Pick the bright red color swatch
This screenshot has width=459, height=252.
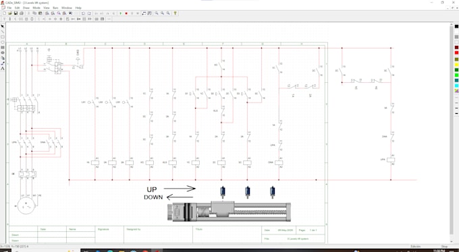click(x=456, y=53)
